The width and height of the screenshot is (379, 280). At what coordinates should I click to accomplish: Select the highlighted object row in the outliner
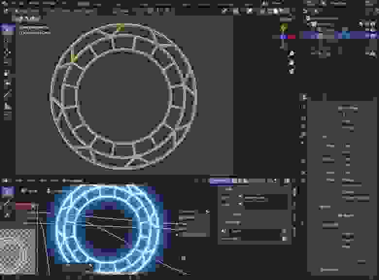coord(339,35)
